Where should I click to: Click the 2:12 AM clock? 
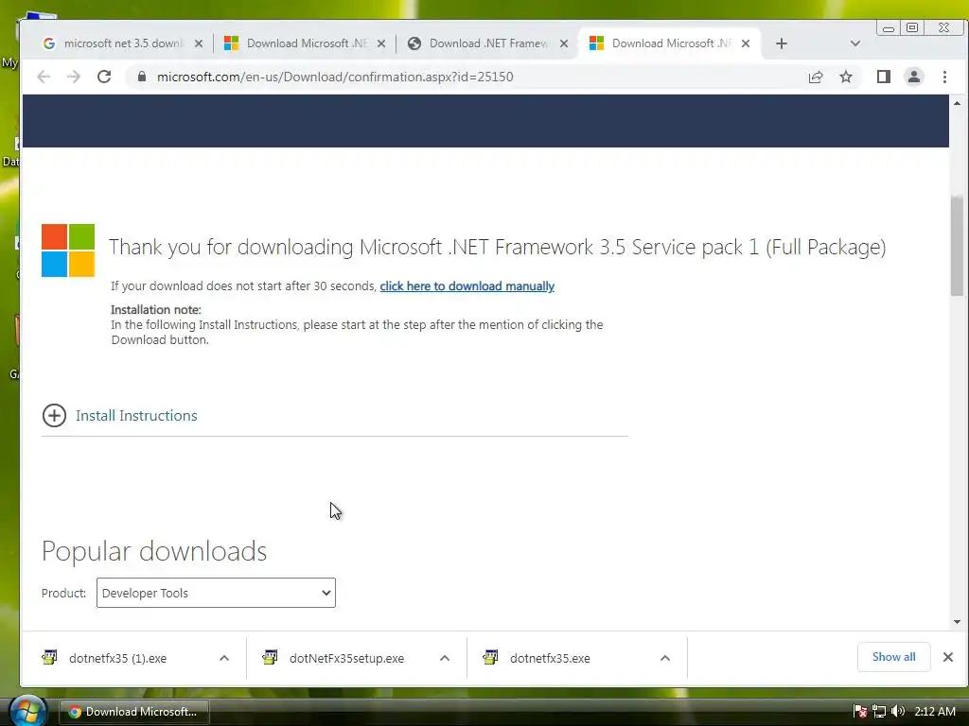935,711
